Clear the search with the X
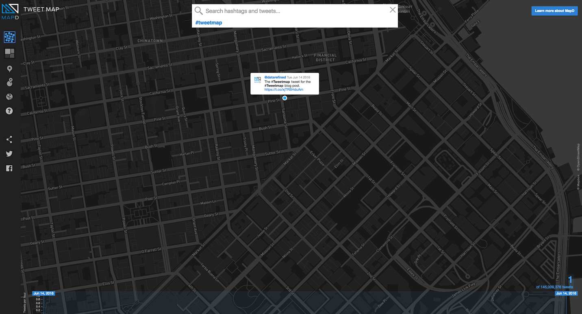Image resolution: width=582 pixels, height=314 pixels. coord(393,10)
